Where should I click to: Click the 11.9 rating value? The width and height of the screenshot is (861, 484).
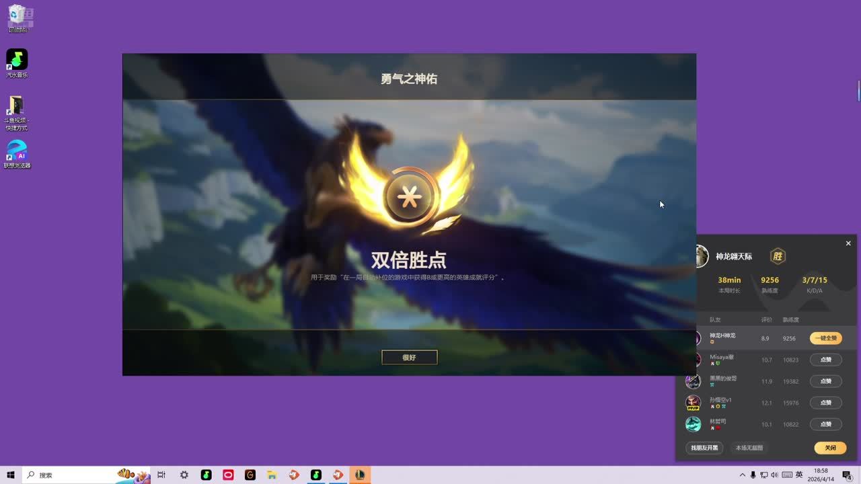[766, 382]
